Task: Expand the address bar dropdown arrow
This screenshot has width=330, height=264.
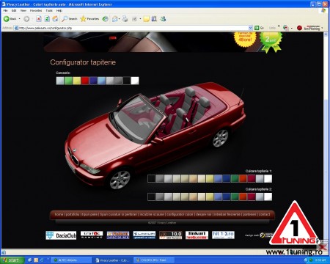Action: point(250,28)
